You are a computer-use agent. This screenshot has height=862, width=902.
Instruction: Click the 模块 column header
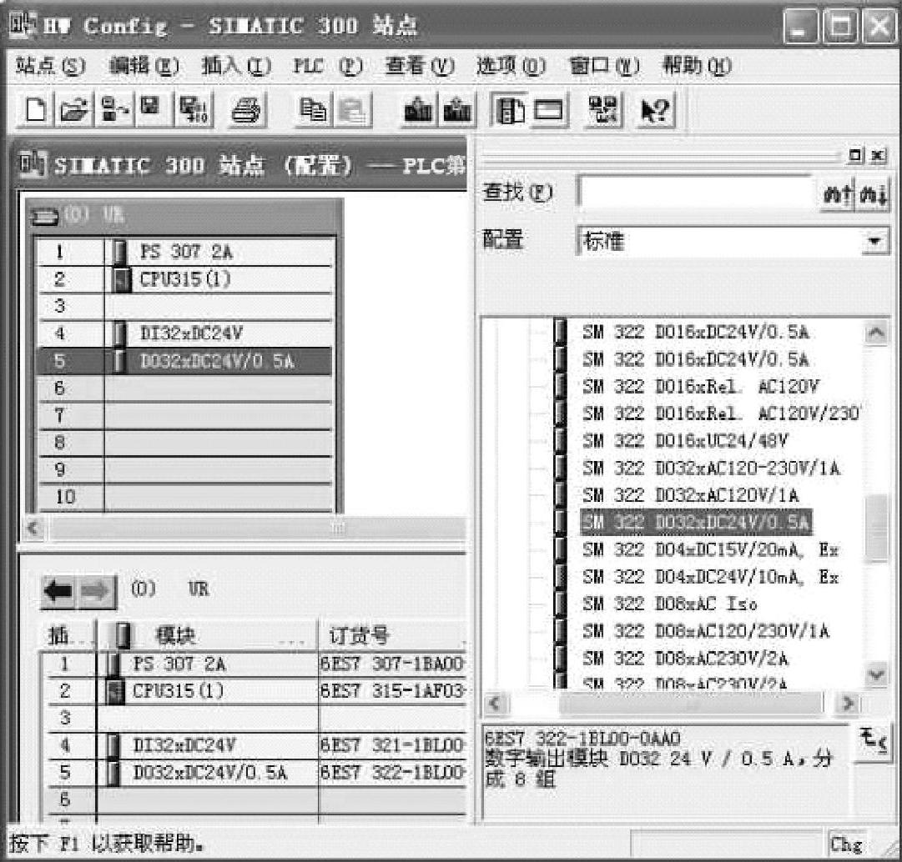[207, 635]
